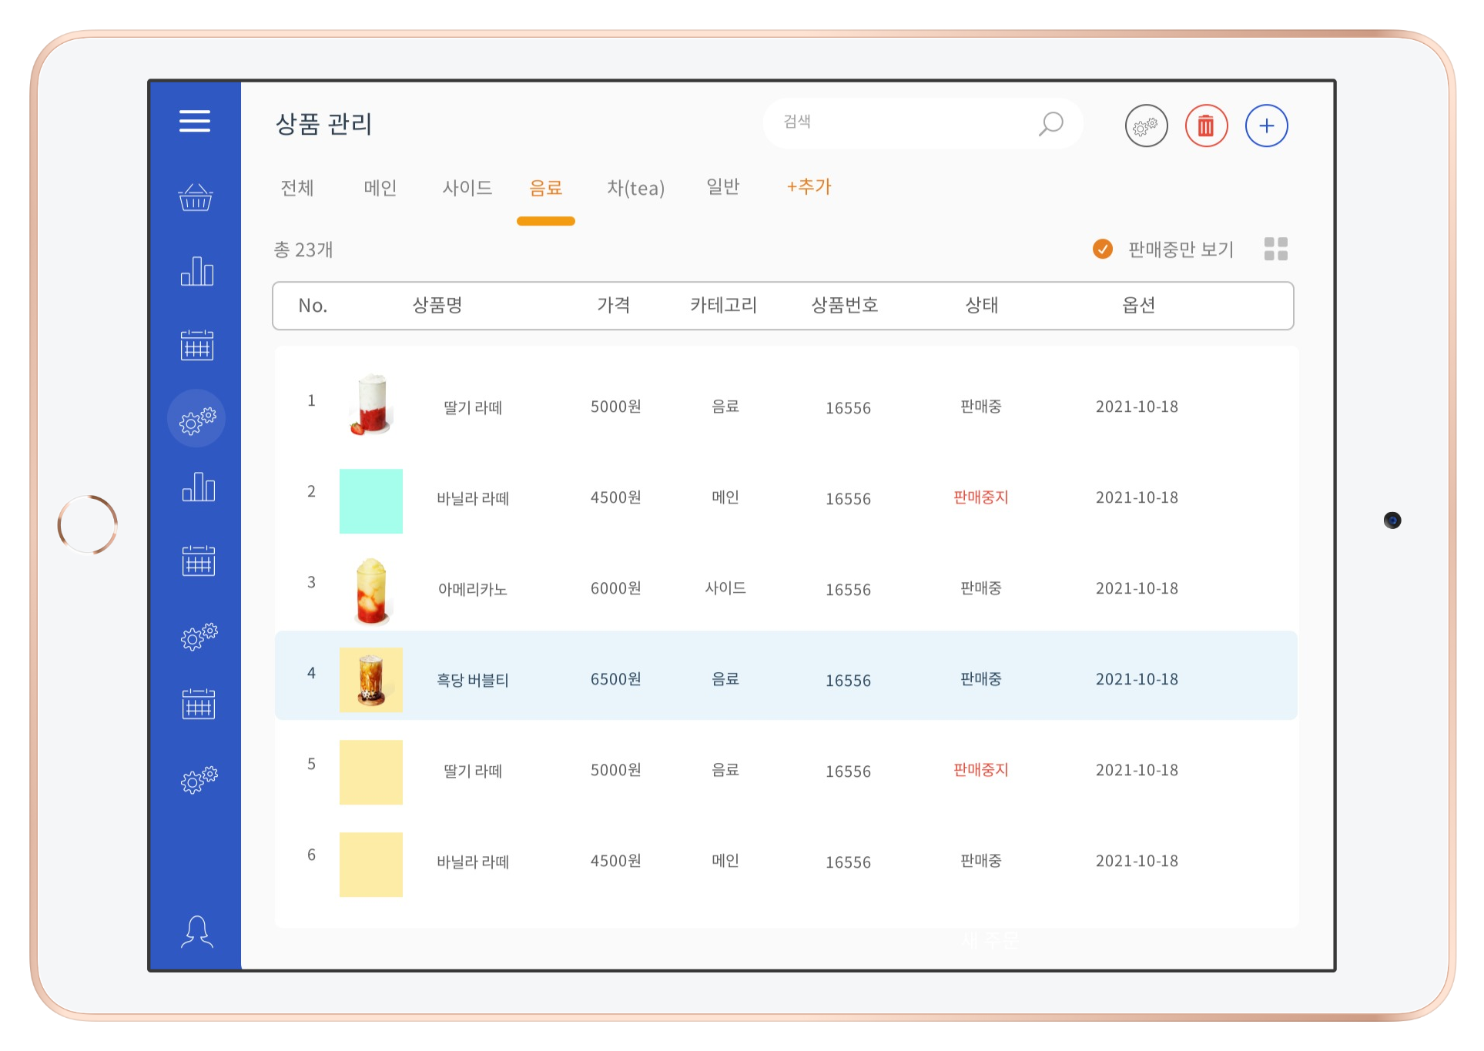
Task: Switch to grid view icon
Action: (x=1275, y=249)
